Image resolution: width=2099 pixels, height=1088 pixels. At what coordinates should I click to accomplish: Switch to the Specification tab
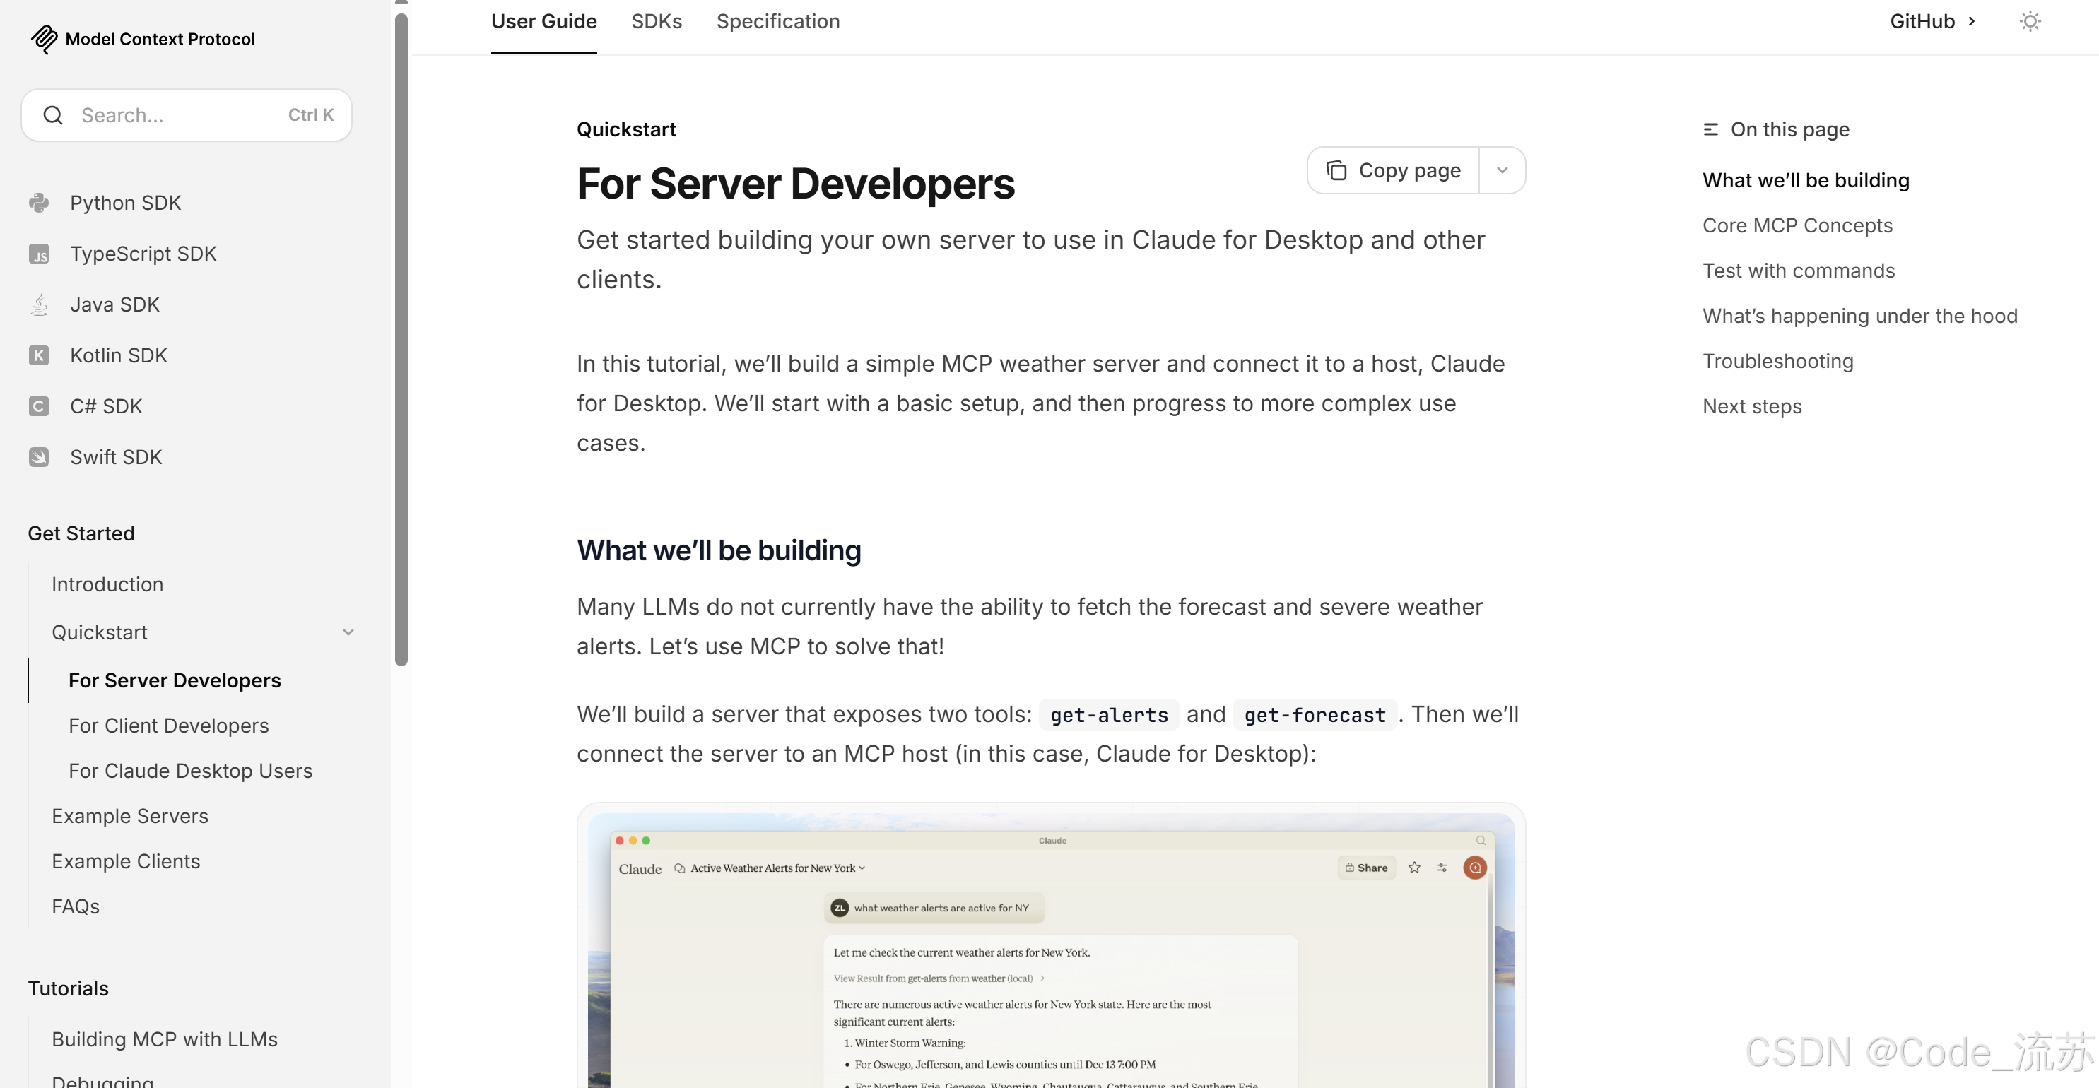tap(777, 21)
